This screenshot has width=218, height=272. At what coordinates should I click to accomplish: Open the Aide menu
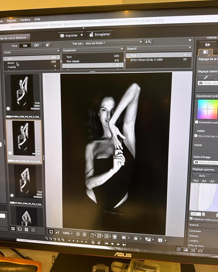coord(37,19)
